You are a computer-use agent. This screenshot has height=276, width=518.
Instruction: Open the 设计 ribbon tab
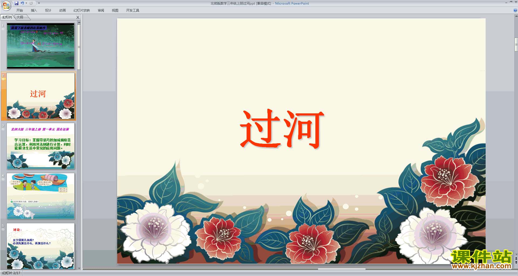(x=48, y=11)
